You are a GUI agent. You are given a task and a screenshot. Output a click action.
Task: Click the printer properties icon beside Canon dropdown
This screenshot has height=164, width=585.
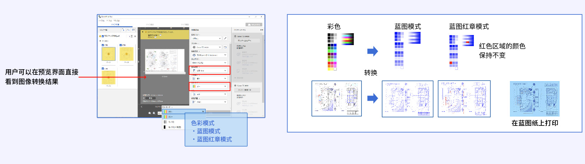225,47
